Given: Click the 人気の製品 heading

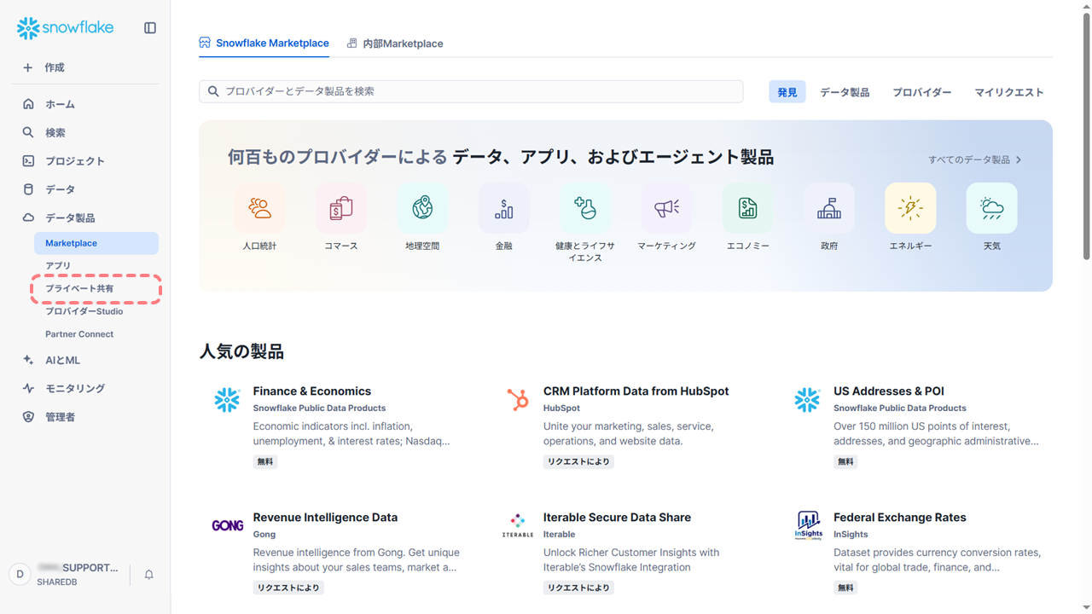Looking at the screenshot, I should click(x=241, y=351).
